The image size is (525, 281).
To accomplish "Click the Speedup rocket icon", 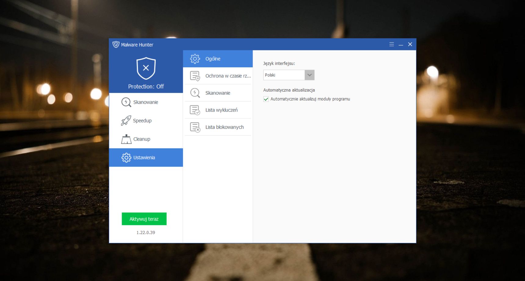I will [126, 121].
